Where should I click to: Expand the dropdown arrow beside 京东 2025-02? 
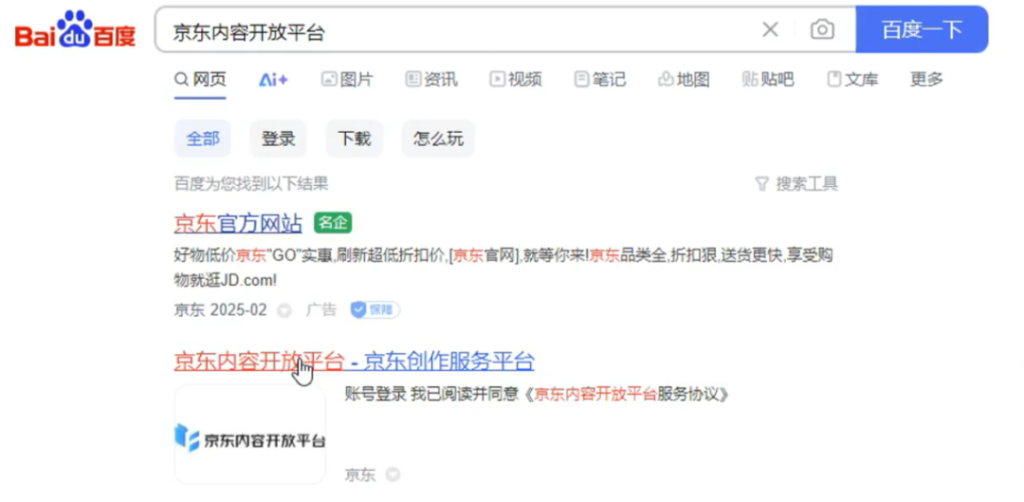[284, 310]
